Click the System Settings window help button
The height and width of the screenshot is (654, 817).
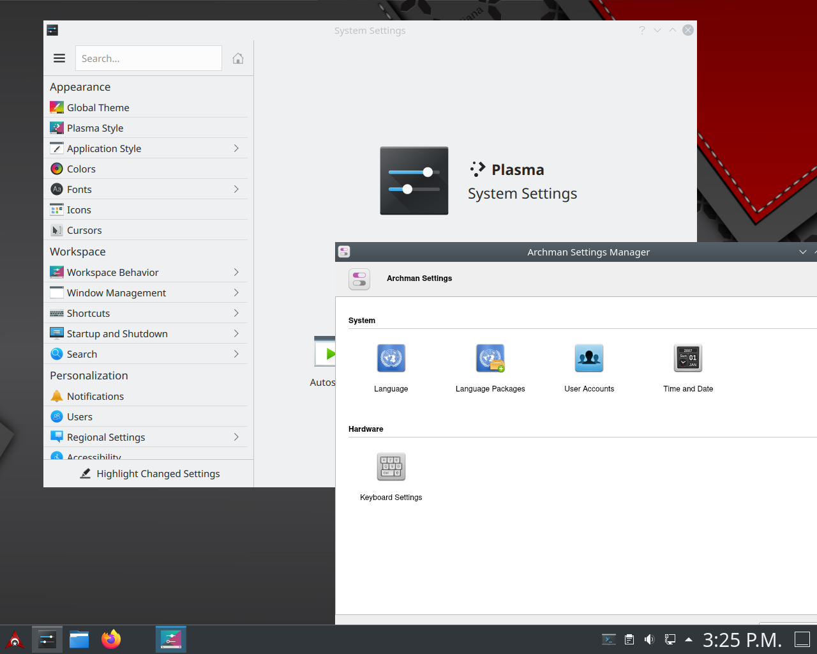[642, 30]
